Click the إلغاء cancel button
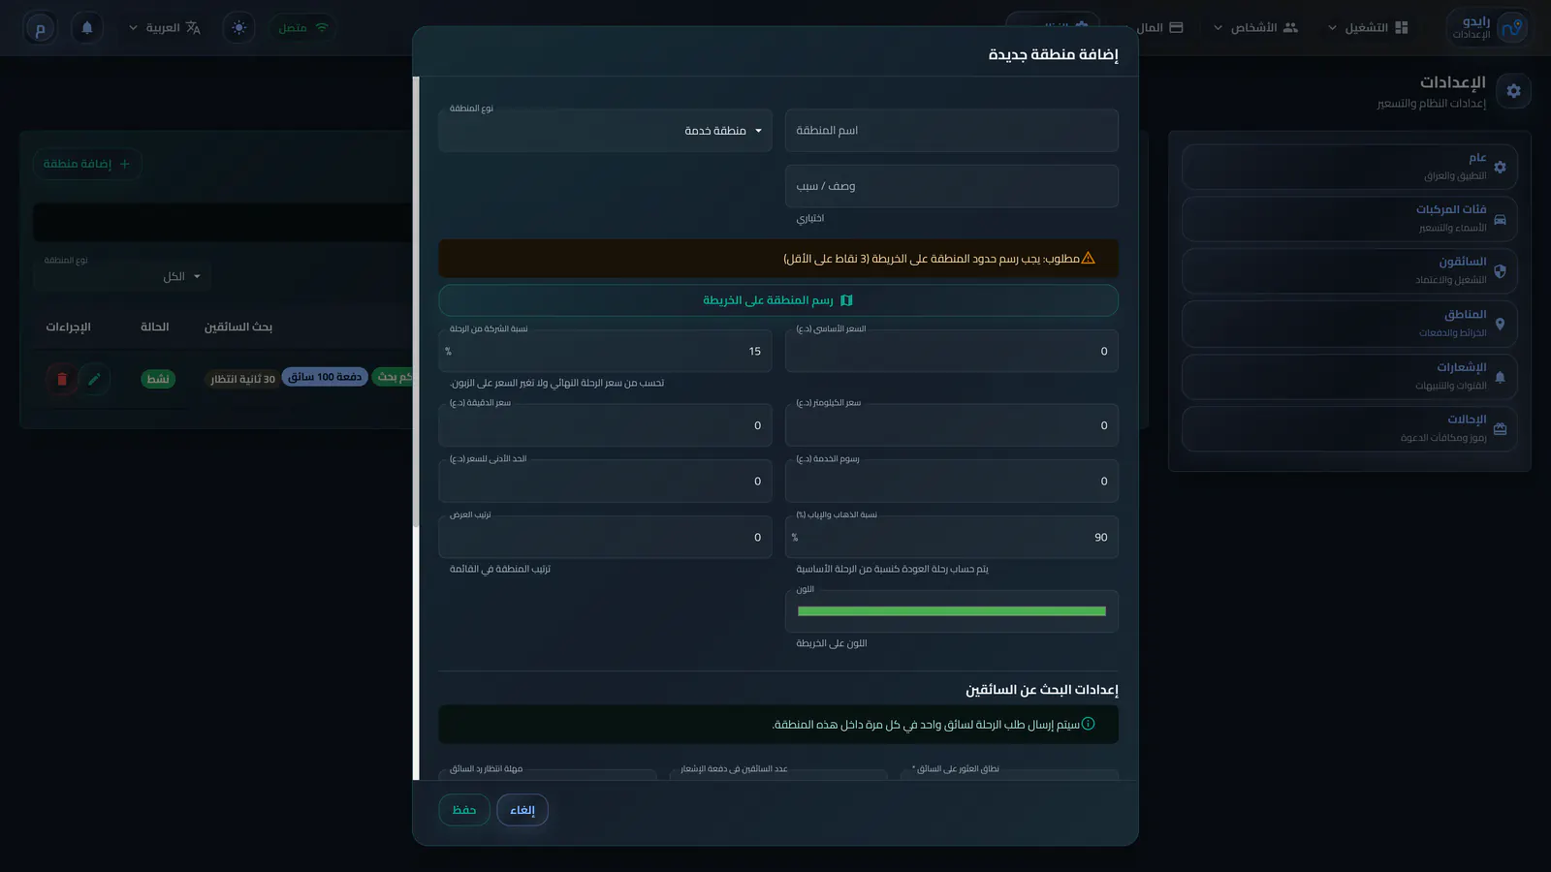The image size is (1551, 872). 522,810
